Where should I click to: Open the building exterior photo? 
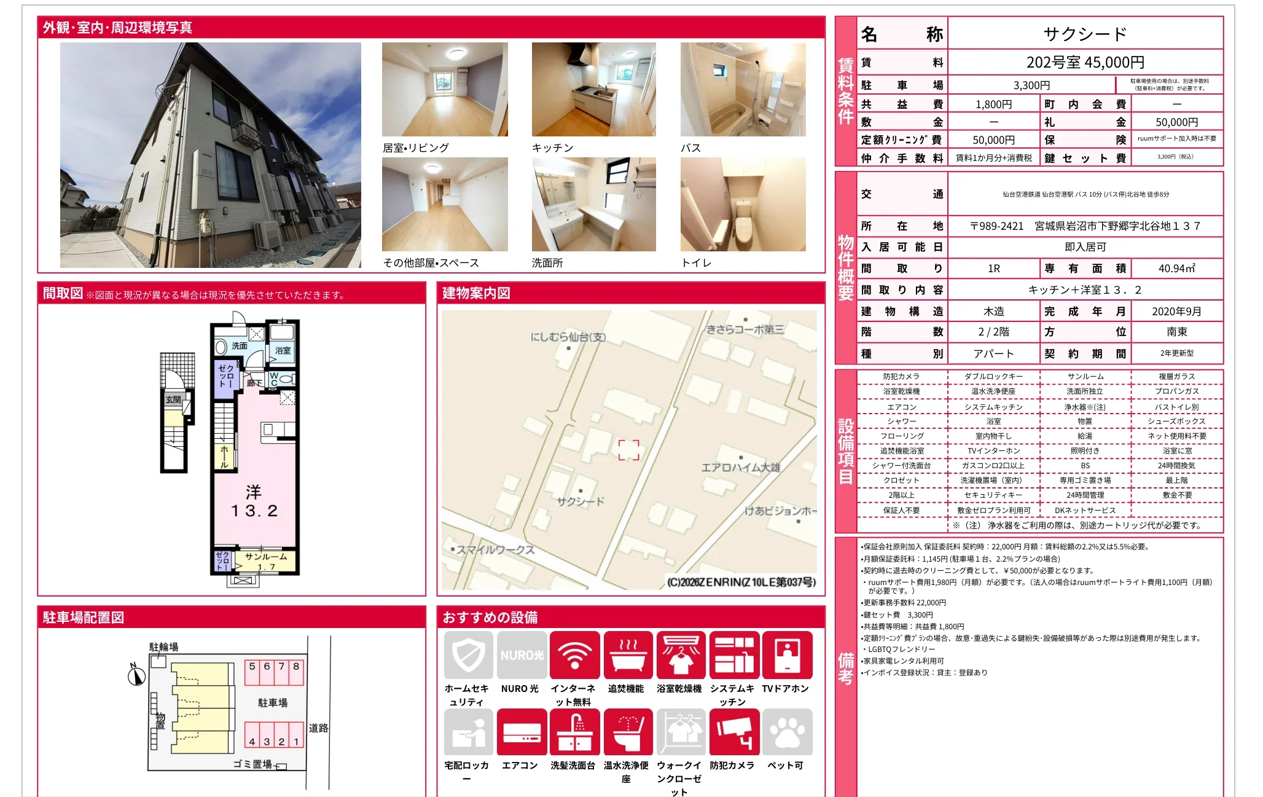(x=211, y=155)
